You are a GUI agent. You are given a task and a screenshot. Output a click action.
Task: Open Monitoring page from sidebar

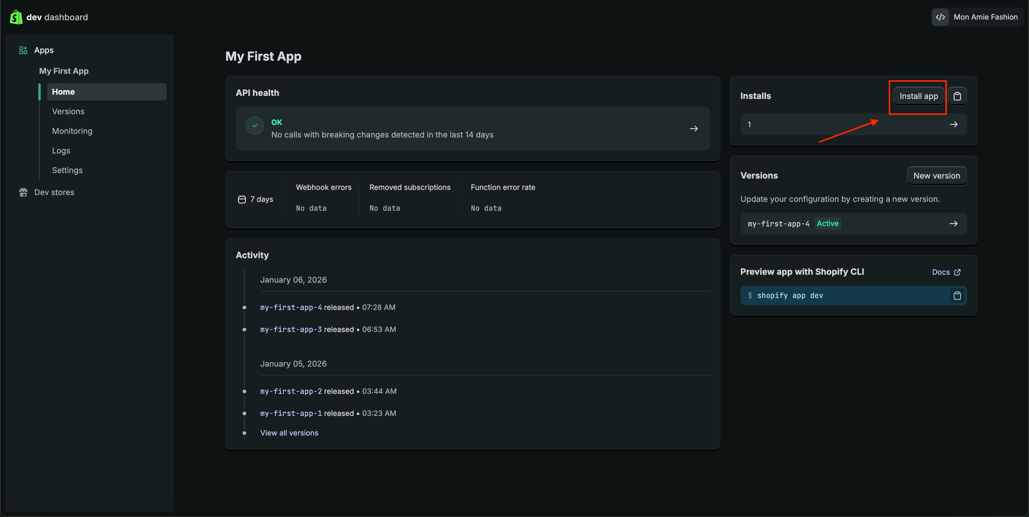point(72,131)
